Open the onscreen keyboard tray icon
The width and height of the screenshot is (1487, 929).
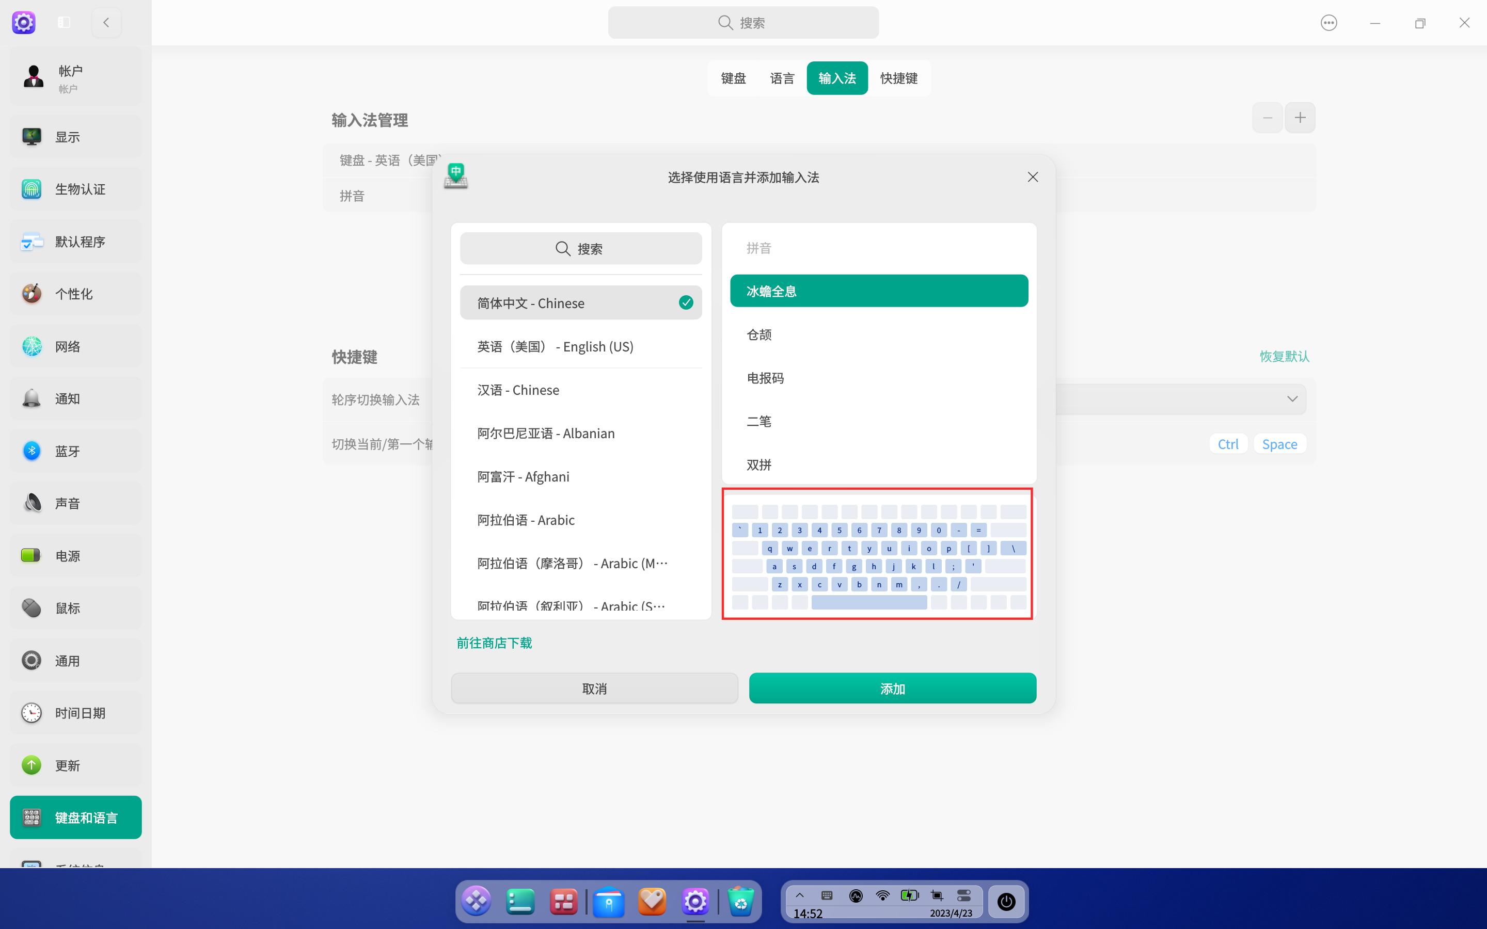pyautogui.click(x=827, y=895)
